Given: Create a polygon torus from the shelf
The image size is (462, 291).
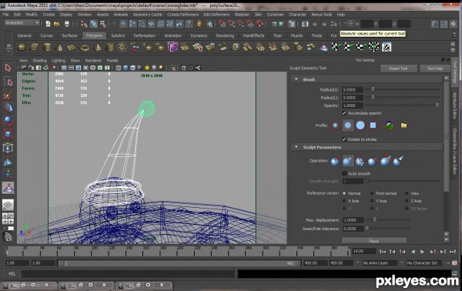Looking at the screenshot, I should click(85, 47).
